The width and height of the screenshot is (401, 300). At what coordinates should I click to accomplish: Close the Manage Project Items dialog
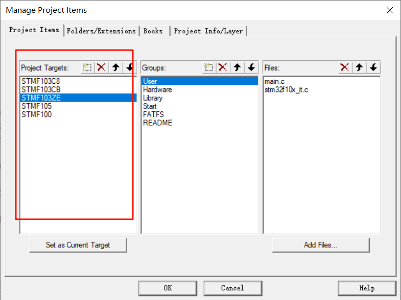[389, 10]
